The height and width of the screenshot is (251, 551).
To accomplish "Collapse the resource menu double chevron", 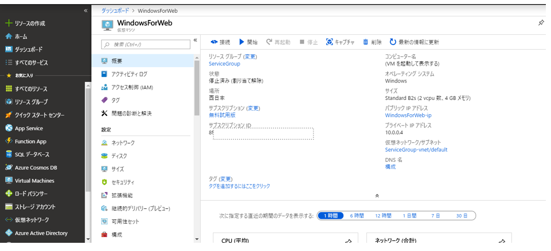I will tap(196, 40).
